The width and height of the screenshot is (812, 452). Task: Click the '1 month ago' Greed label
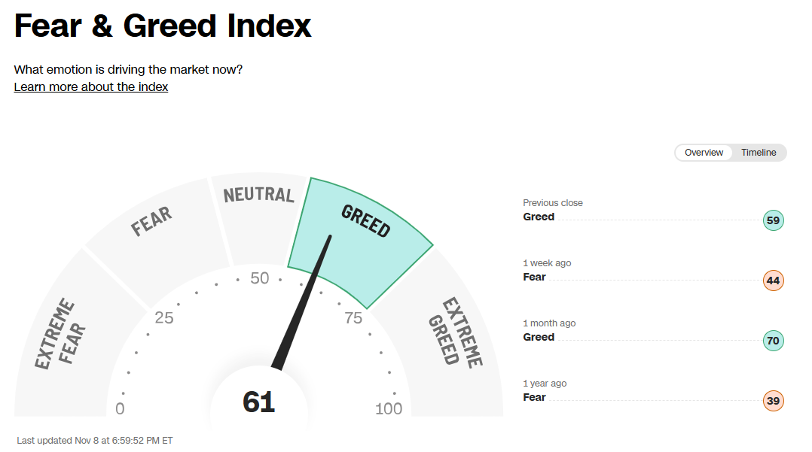[x=539, y=337]
